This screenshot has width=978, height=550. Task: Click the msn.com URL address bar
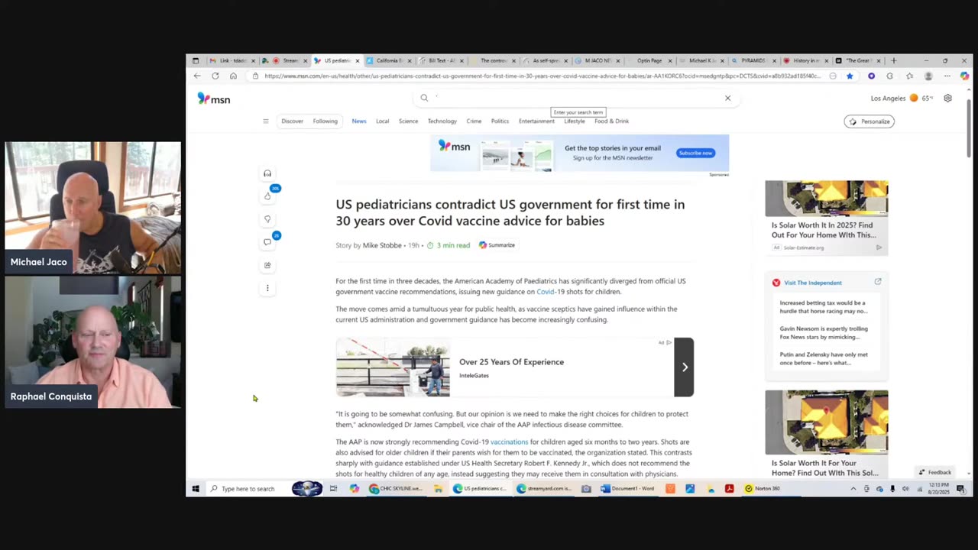tap(542, 76)
